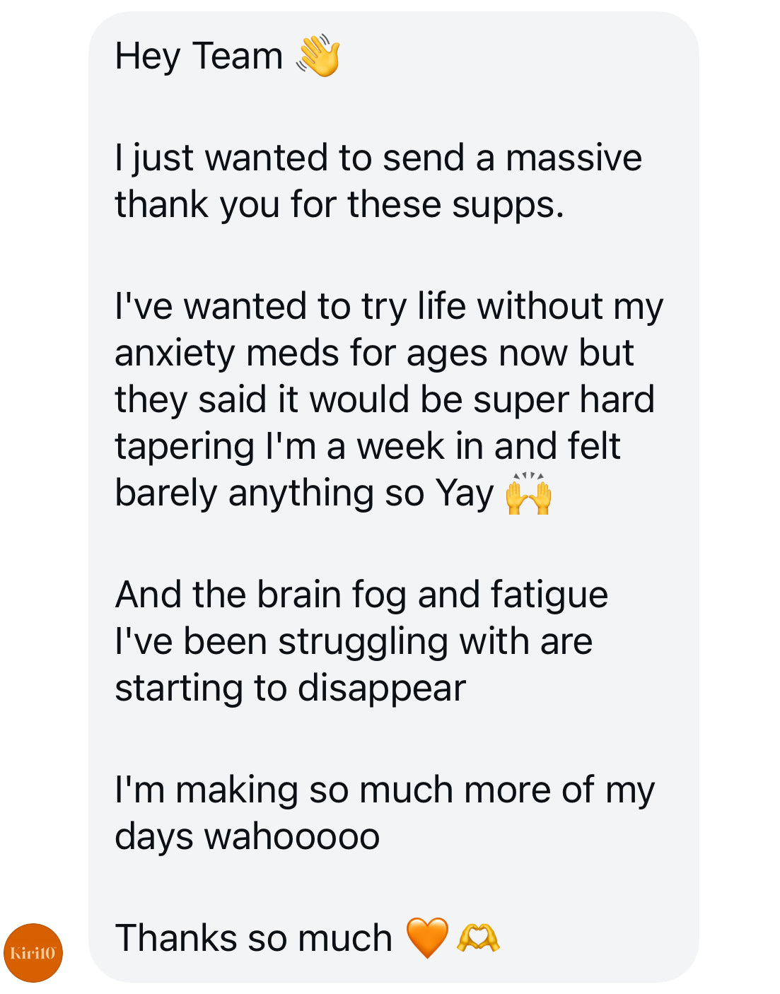
Task: Click the line starting 'tapering I'm a week'
Action: coord(368,447)
